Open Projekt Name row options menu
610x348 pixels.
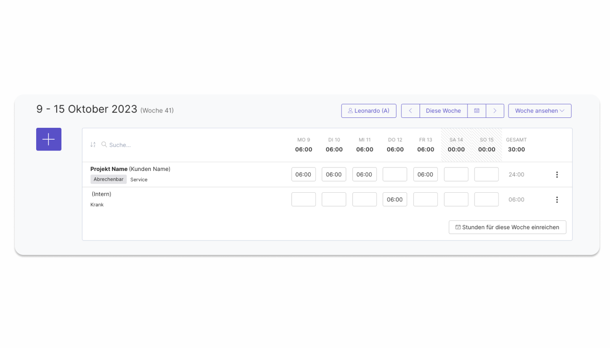click(557, 174)
